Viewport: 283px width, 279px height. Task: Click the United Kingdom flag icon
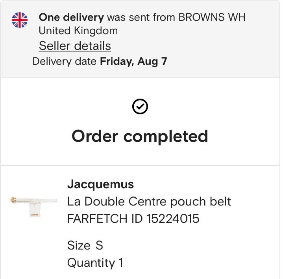20,20
